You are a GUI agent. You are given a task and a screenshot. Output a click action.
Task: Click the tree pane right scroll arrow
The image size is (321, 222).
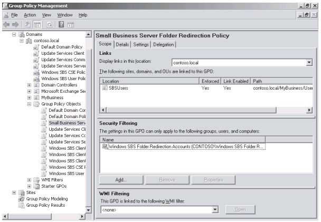[82, 216]
